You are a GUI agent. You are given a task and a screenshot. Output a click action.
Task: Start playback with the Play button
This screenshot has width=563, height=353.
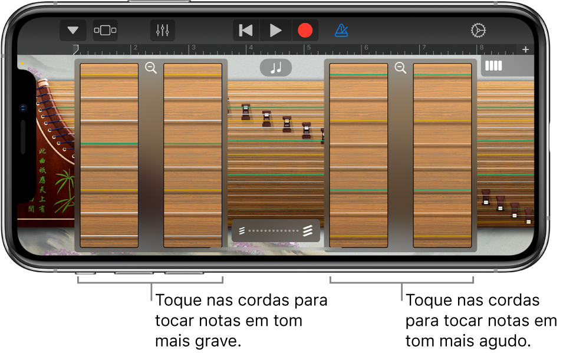tap(275, 28)
